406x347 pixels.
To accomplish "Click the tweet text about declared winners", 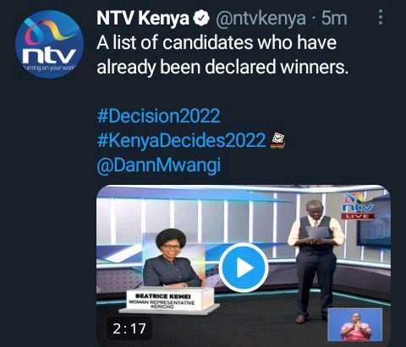I will click(222, 55).
